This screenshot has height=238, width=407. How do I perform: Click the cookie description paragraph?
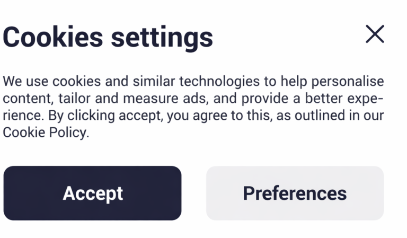193,107
